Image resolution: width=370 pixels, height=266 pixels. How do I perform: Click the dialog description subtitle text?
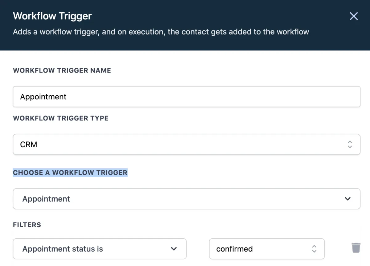(x=161, y=32)
